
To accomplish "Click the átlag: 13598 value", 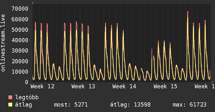I will coord(130,105).
